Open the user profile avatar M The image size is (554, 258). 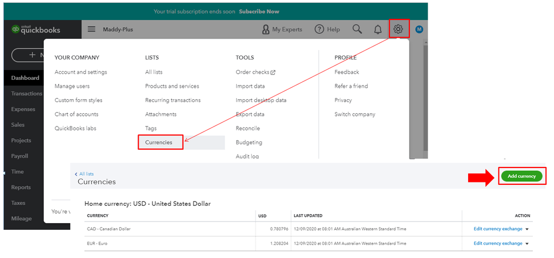coord(419,29)
